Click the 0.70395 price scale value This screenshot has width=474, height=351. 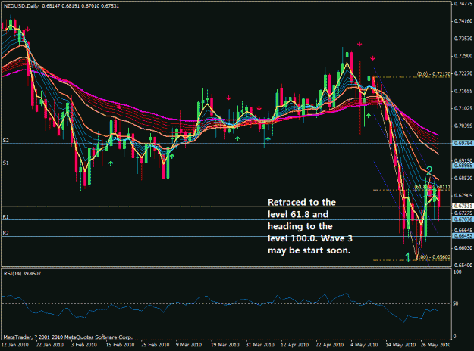pyautogui.click(x=463, y=126)
